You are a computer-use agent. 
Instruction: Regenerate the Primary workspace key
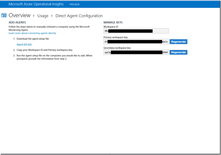point(178,42)
